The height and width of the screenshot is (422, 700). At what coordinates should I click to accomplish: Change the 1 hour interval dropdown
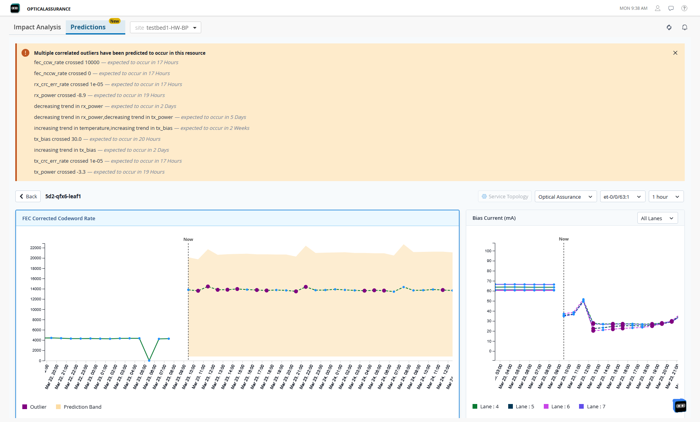click(666, 196)
